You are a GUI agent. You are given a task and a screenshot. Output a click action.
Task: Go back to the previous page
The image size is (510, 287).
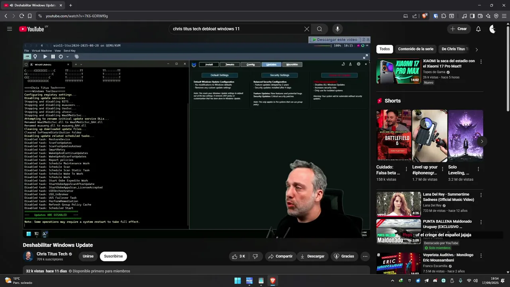(6, 16)
